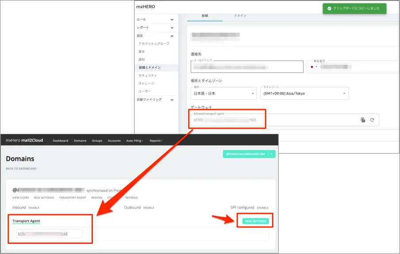The width and height of the screenshot is (400, 254).
Task: Click the BACK TO DASHBOARD link
Action: (21, 169)
